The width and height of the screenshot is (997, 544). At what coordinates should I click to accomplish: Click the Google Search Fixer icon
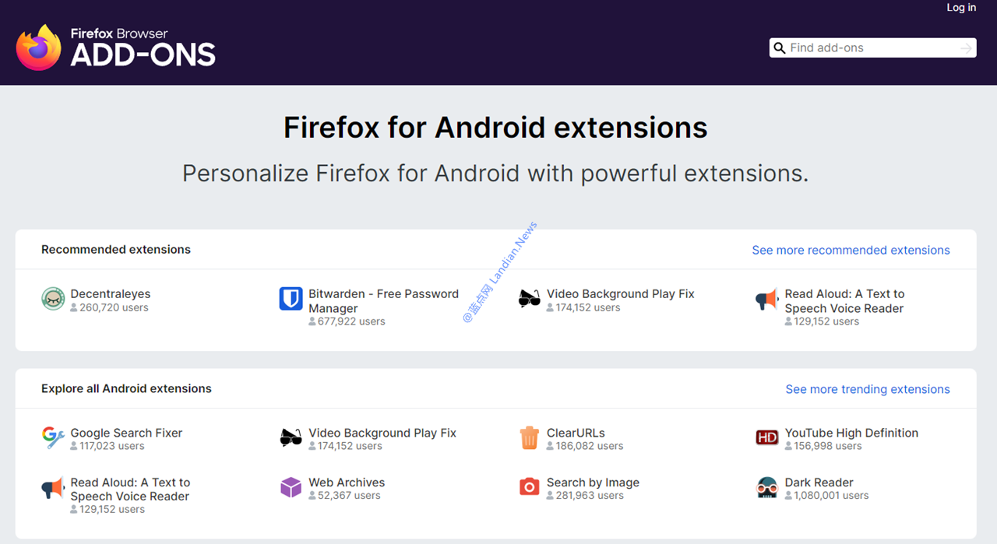(53, 438)
